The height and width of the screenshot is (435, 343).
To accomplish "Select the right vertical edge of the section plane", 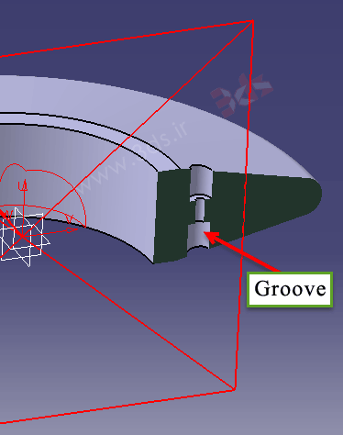I will click(x=244, y=205).
